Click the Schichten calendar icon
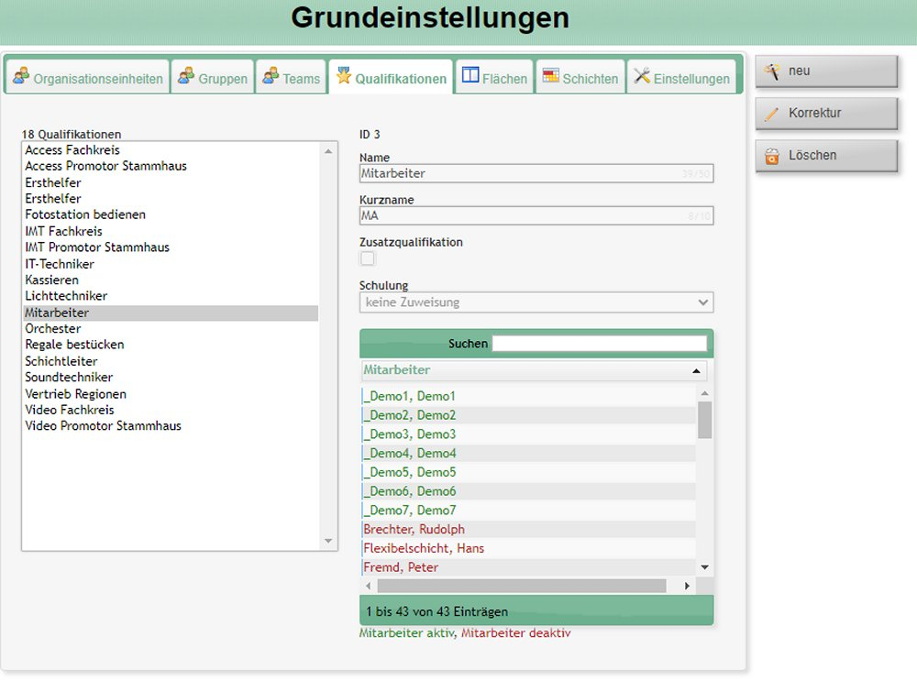This screenshot has height=692, width=917. pos(550,75)
